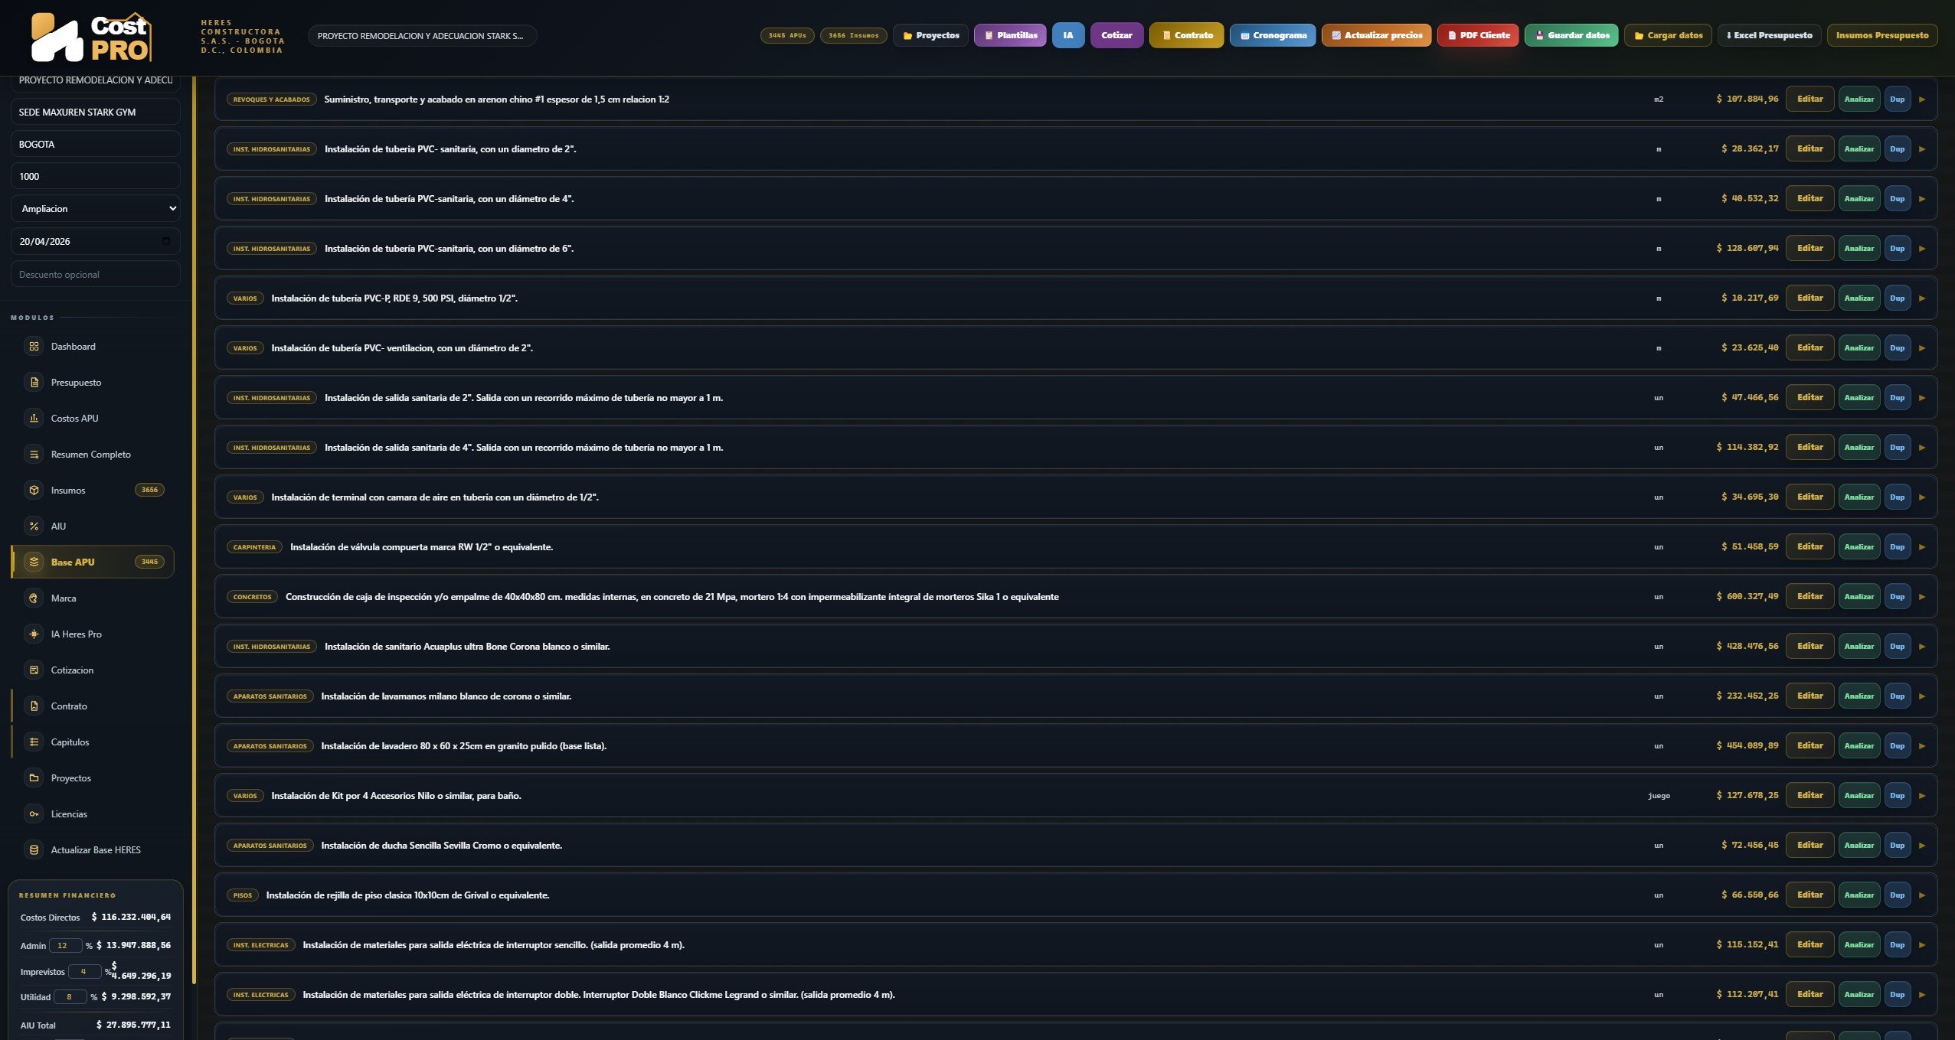Open the IA Heres Pro sparkle icon
Screen dimensions: 1955x1040
click(34, 634)
